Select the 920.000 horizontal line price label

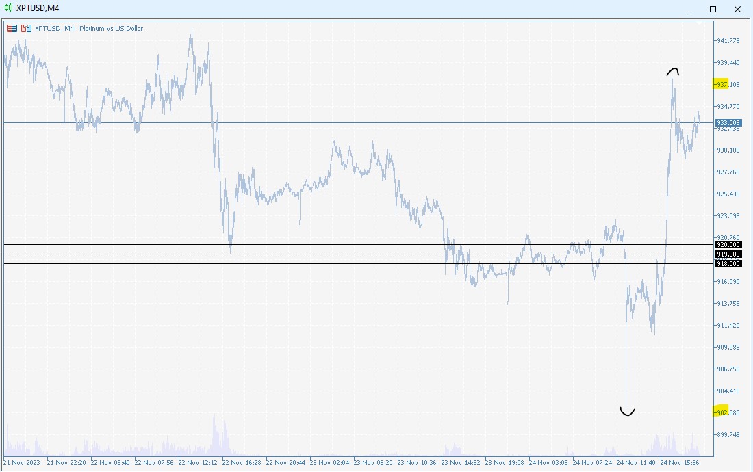[728, 245]
